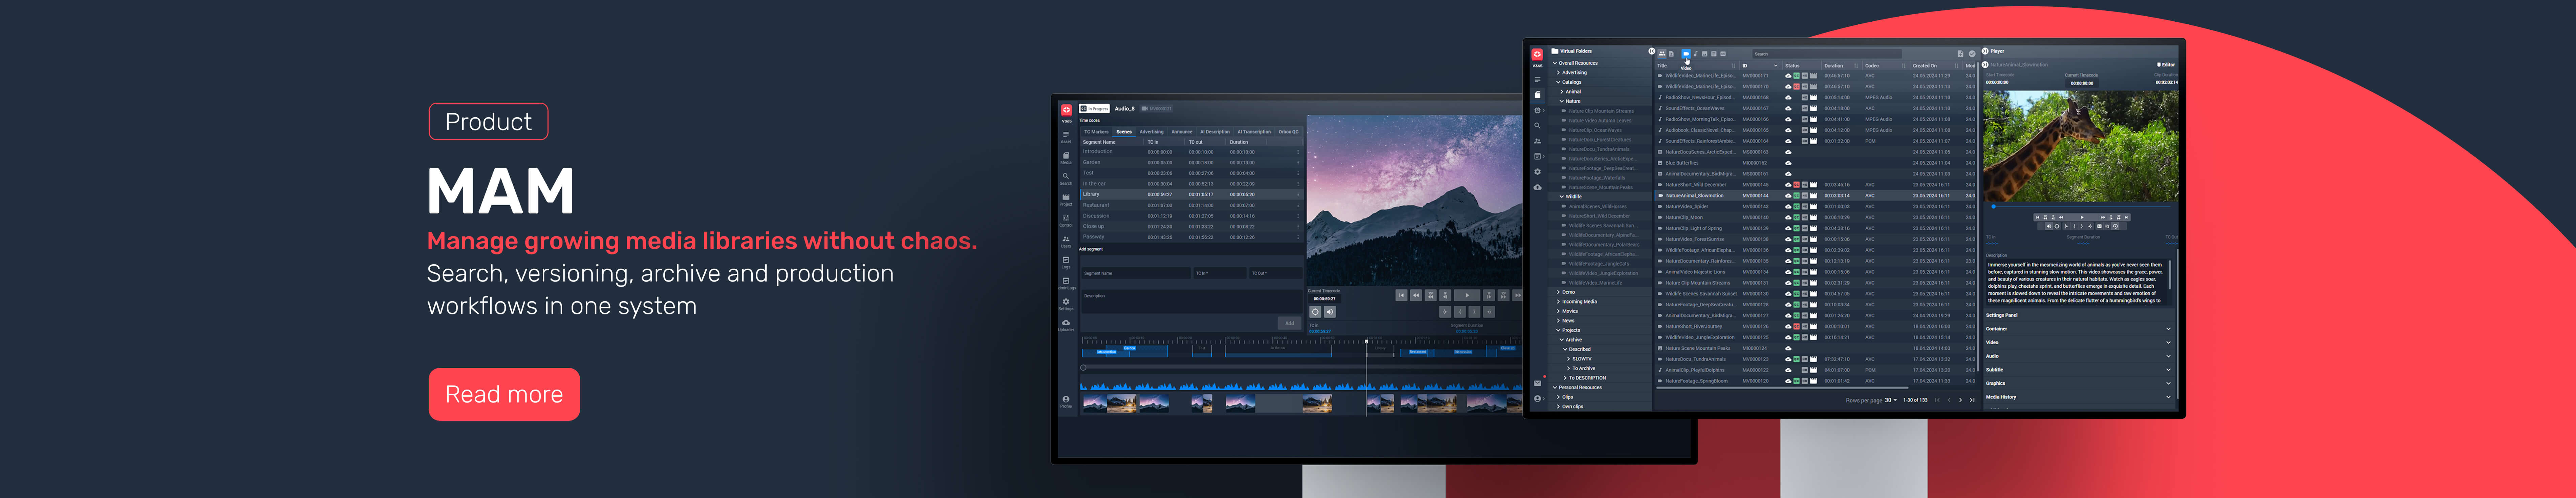The height and width of the screenshot is (498, 2576).
Task: Play the giraffe video in the Player
Action: coord(2082,217)
